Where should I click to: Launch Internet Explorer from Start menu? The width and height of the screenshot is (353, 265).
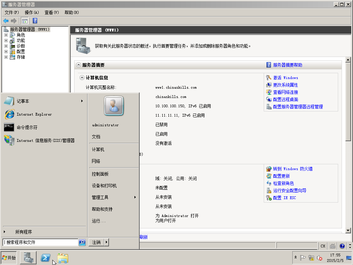(x=44, y=114)
